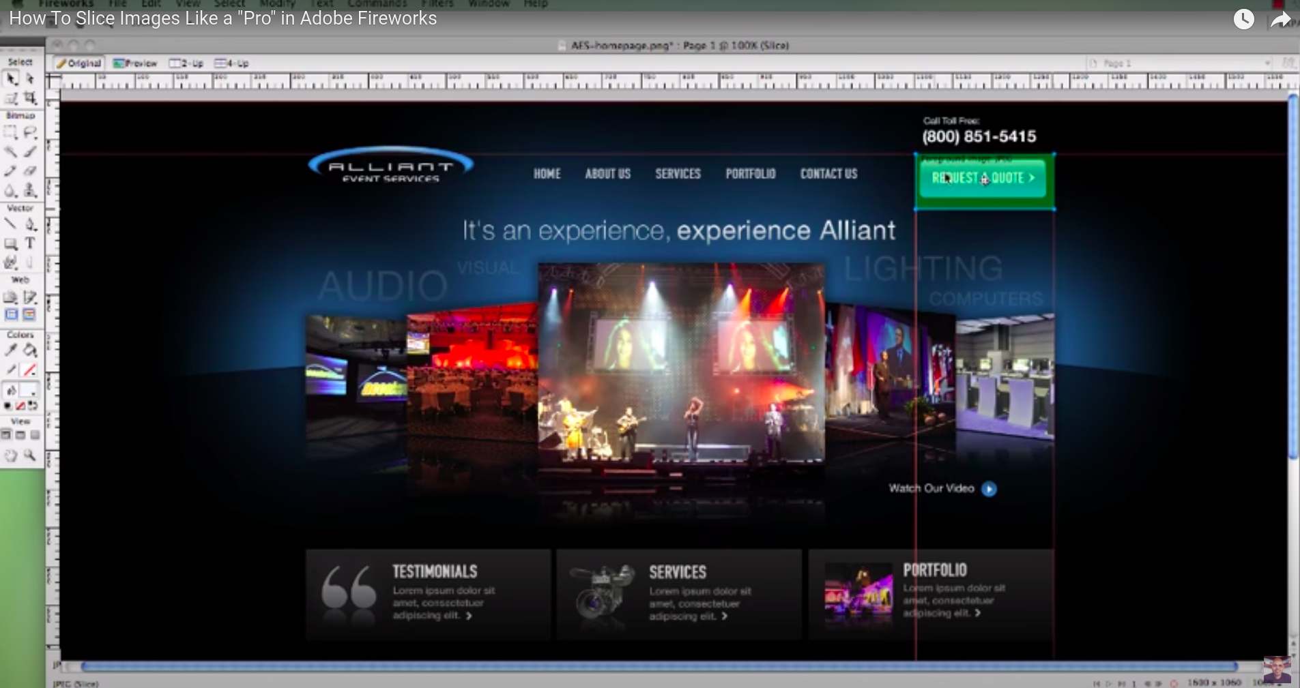This screenshot has width=1300, height=688.
Task: Click the YouTube Watch Later clock
Action: tap(1244, 19)
